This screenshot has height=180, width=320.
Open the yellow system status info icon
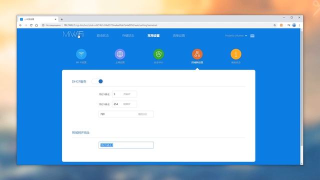235,54
